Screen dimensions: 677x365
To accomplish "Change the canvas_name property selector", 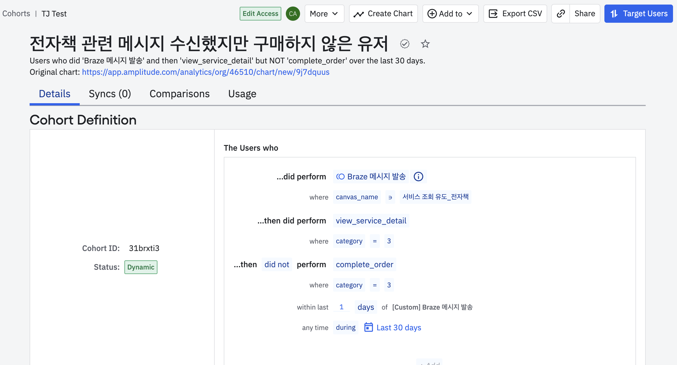I will [x=357, y=197].
